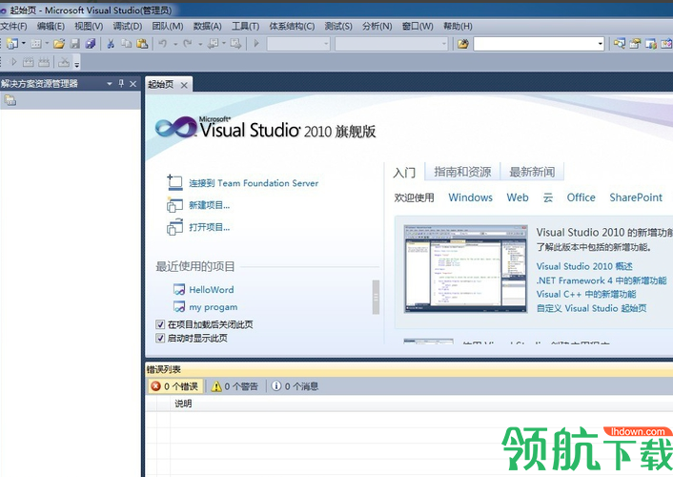The height and width of the screenshot is (477, 673).
Task: Select the Office category link
Action: 581,197
